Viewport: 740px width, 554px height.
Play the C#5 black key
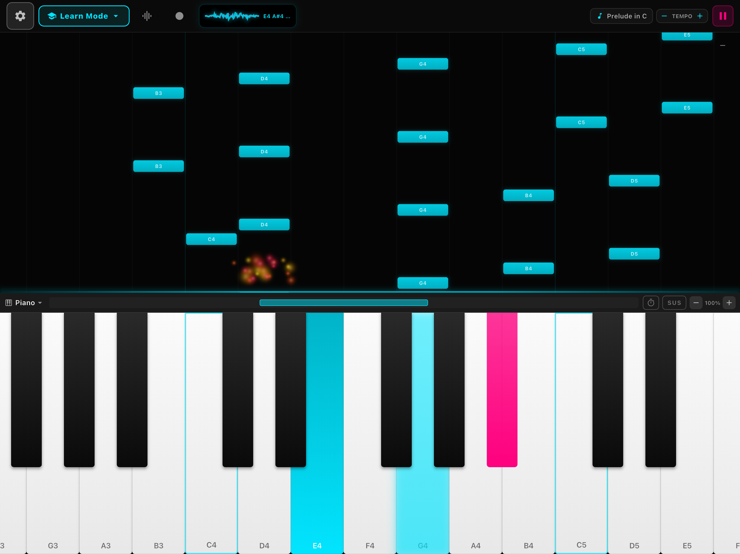coord(608,390)
